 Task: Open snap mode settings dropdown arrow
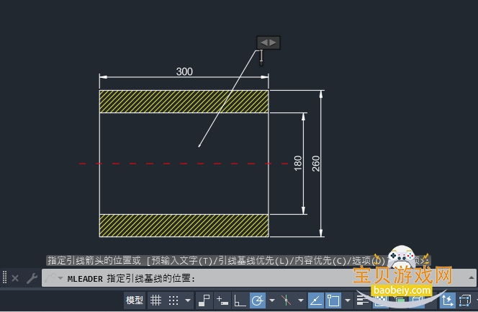[x=188, y=300]
